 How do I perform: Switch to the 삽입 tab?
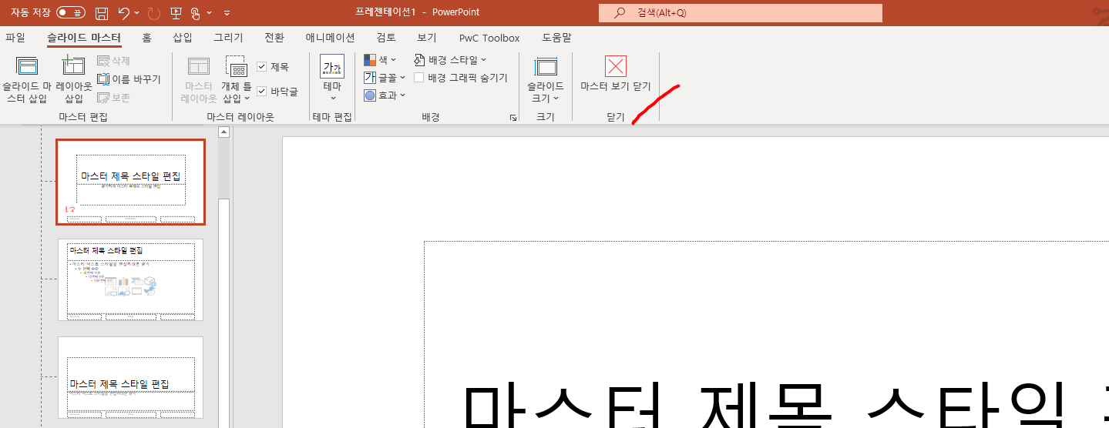(x=183, y=38)
